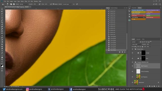Enable airbrush-style build-up icon
The image size is (162, 91).
coord(51,4)
